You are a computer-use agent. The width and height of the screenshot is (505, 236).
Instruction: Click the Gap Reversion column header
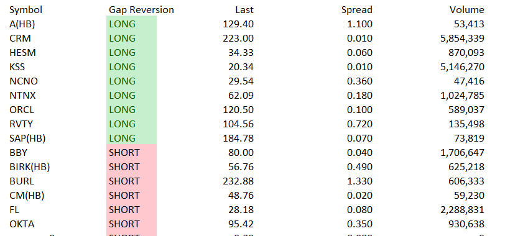141,10
